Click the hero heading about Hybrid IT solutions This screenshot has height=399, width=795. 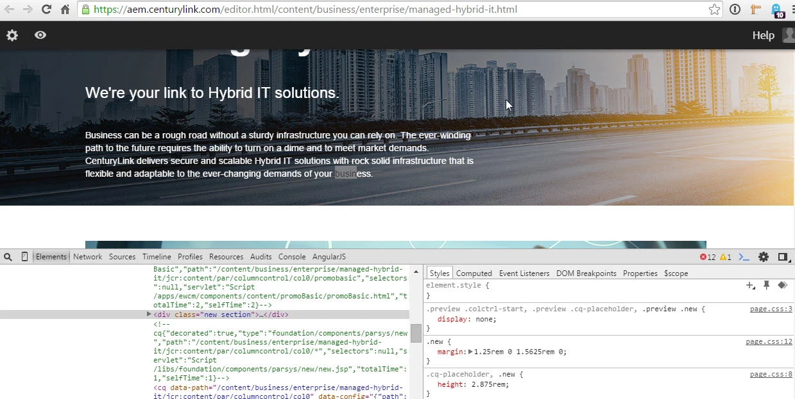pyautogui.click(x=212, y=93)
